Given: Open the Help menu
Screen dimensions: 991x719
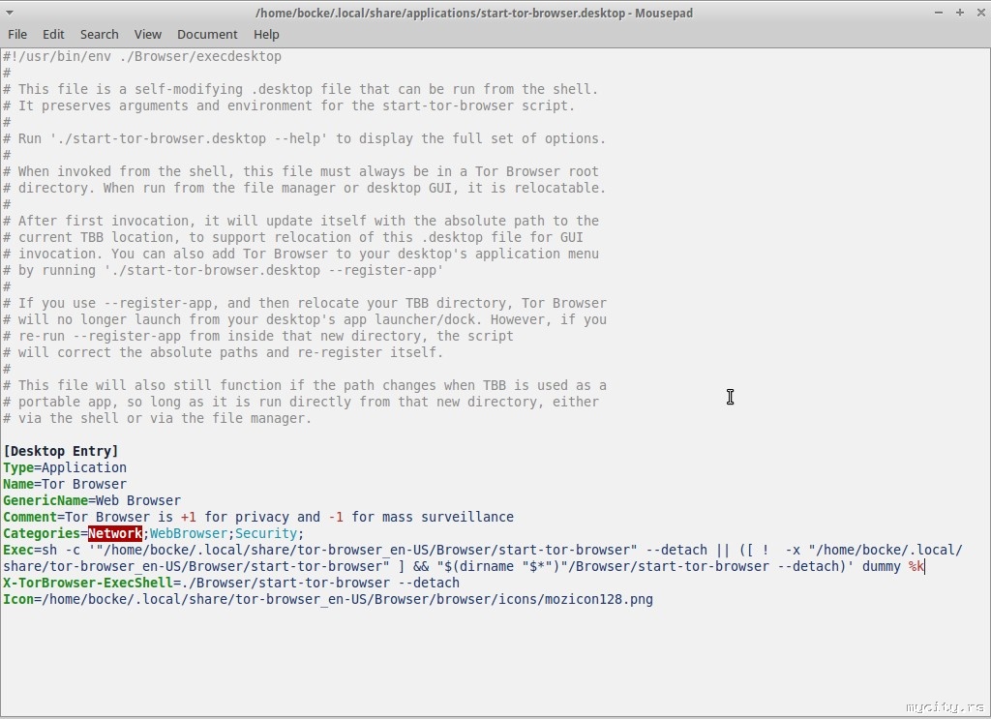Looking at the screenshot, I should pos(266,34).
